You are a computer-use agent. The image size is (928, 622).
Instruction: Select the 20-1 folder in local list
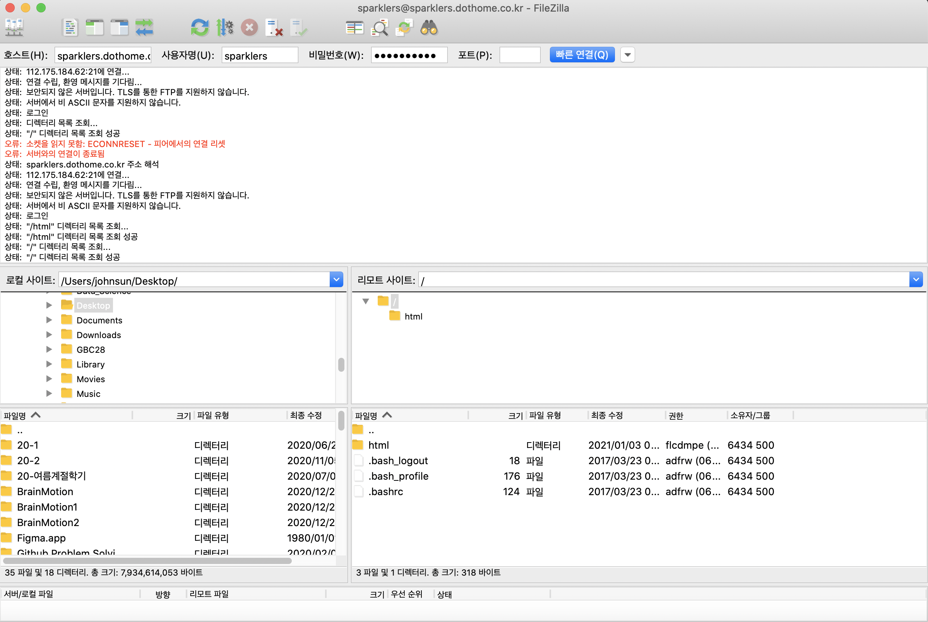[168, 445]
